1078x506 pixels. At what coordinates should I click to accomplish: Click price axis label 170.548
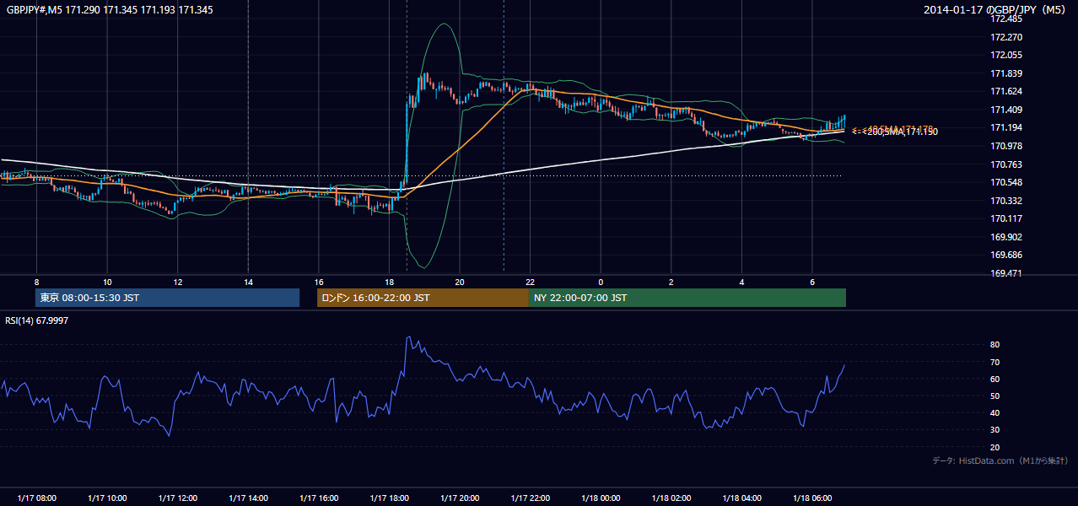pos(1007,182)
